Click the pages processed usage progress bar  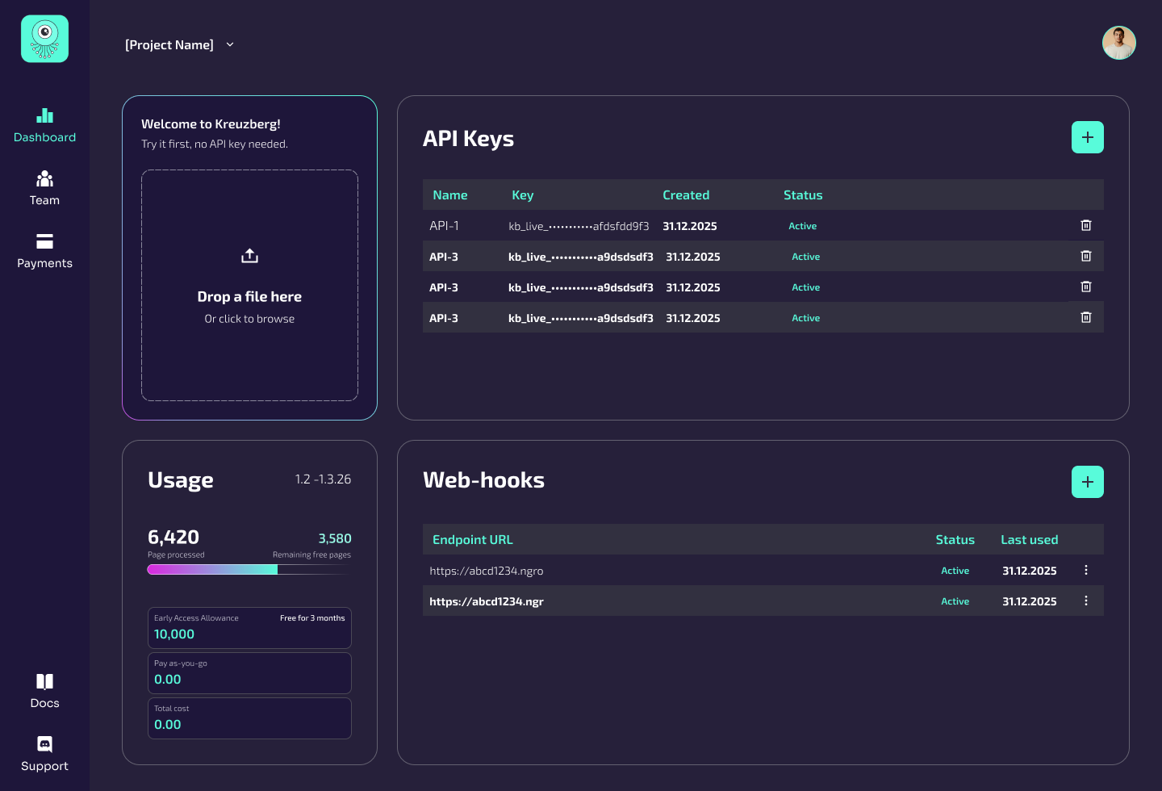pos(249,569)
